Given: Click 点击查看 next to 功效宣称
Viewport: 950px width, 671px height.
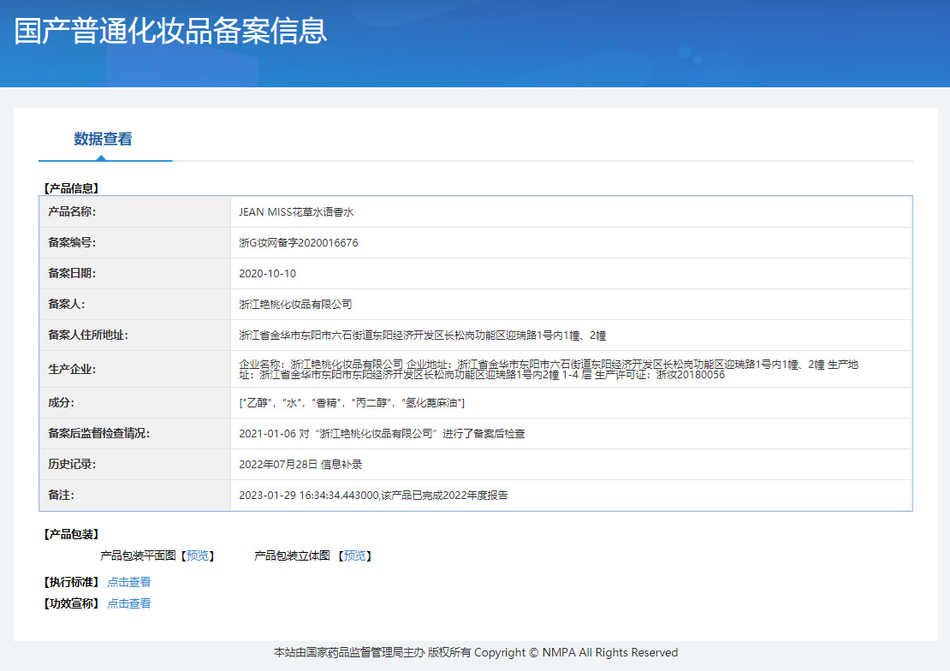Looking at the screenshot, I should [x=129, y=603].
